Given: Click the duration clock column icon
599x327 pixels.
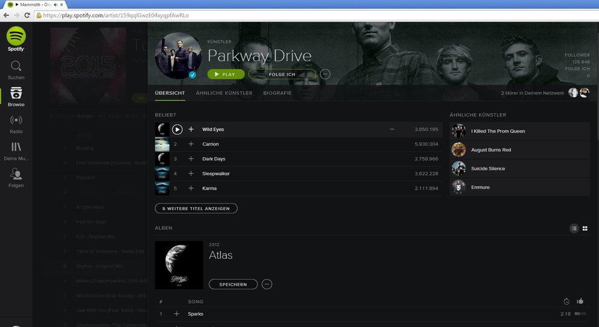Looking at the screenshot, I should pyautogui.click(x=566, y=302).
